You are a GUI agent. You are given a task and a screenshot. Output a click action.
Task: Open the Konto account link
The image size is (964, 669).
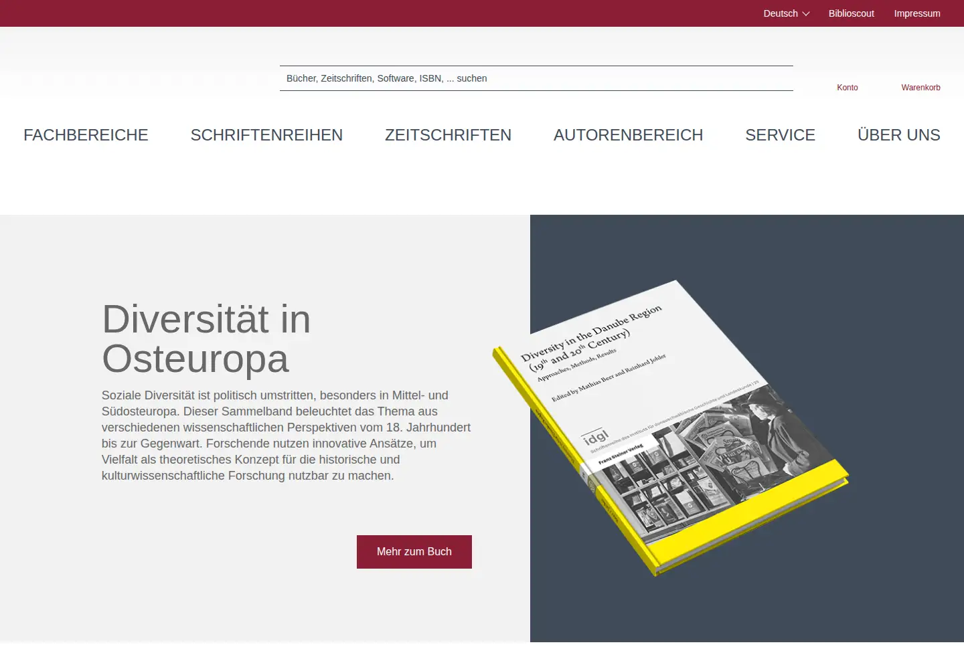(847, 88)
